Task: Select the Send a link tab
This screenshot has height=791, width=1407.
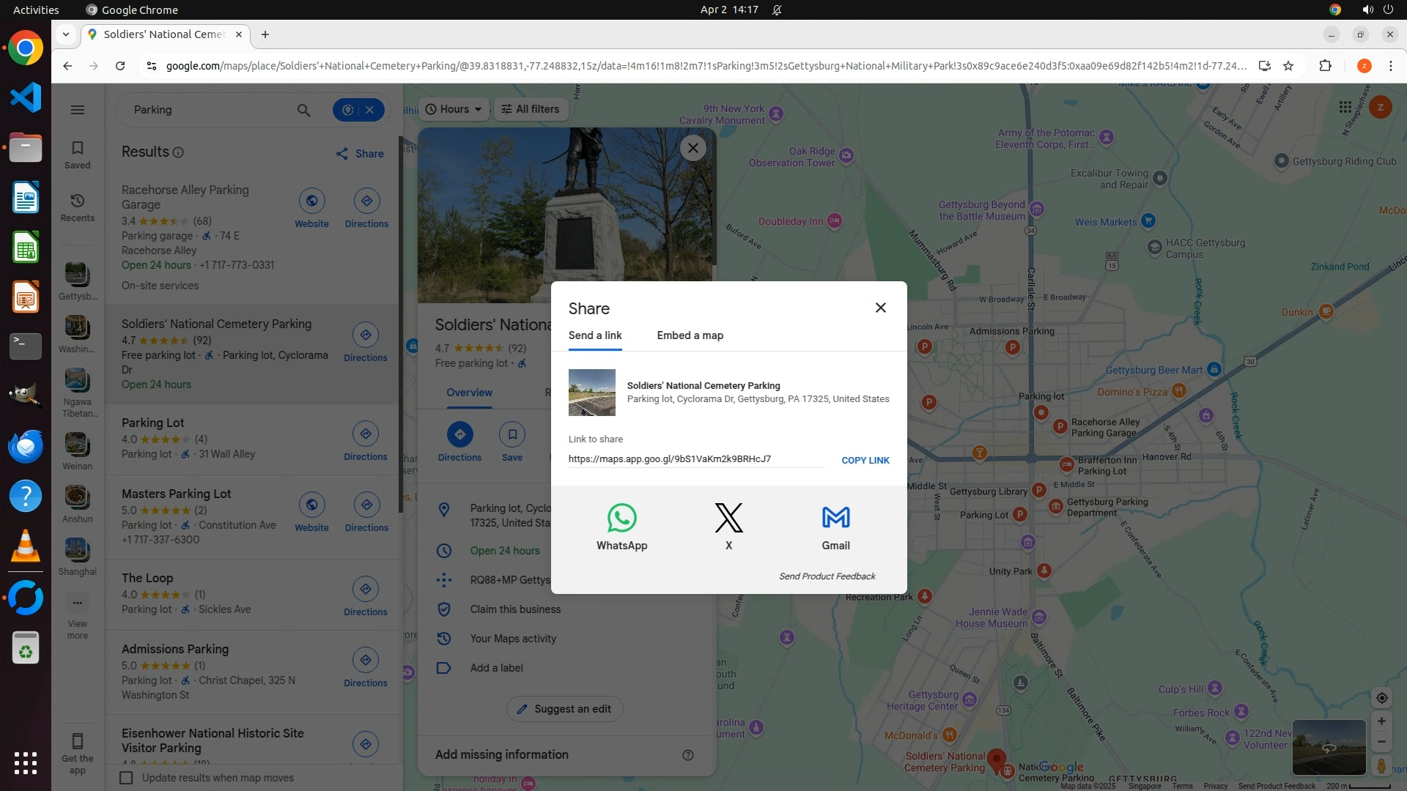Action: click(595, 335)
